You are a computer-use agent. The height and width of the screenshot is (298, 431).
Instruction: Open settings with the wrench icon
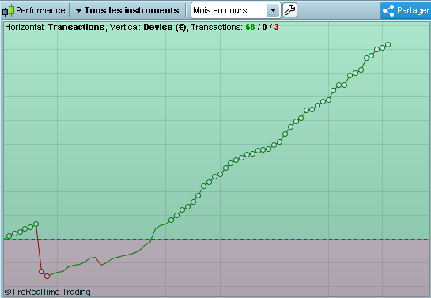(x=289, y=10)
